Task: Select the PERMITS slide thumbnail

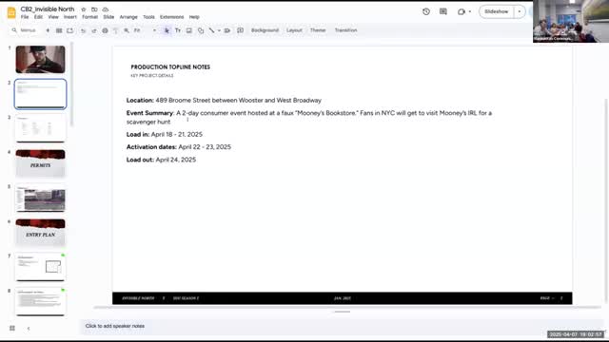Action: (40, 163)
